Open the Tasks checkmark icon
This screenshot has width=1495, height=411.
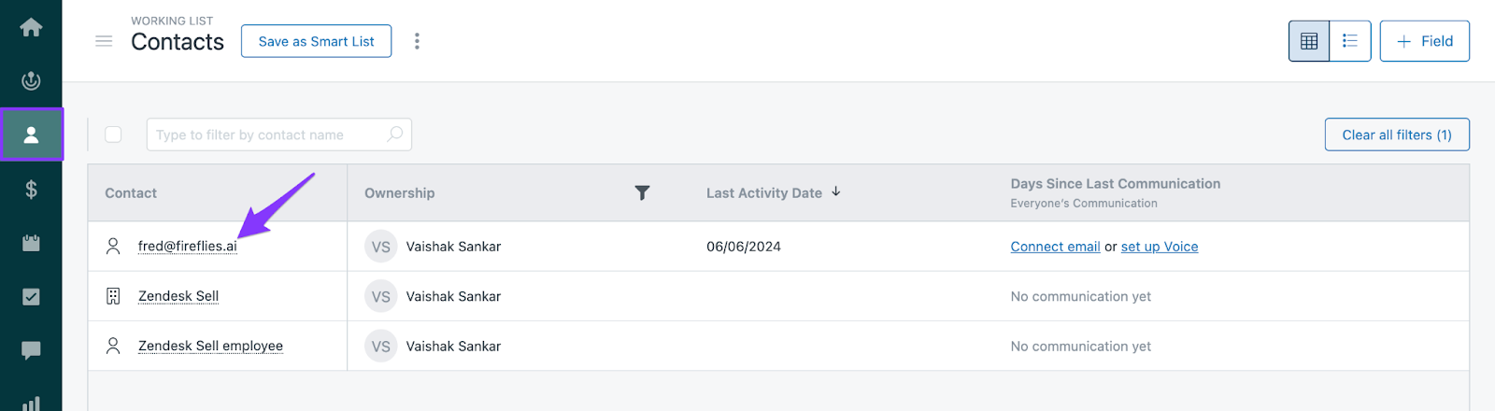(x=31, y=297)
